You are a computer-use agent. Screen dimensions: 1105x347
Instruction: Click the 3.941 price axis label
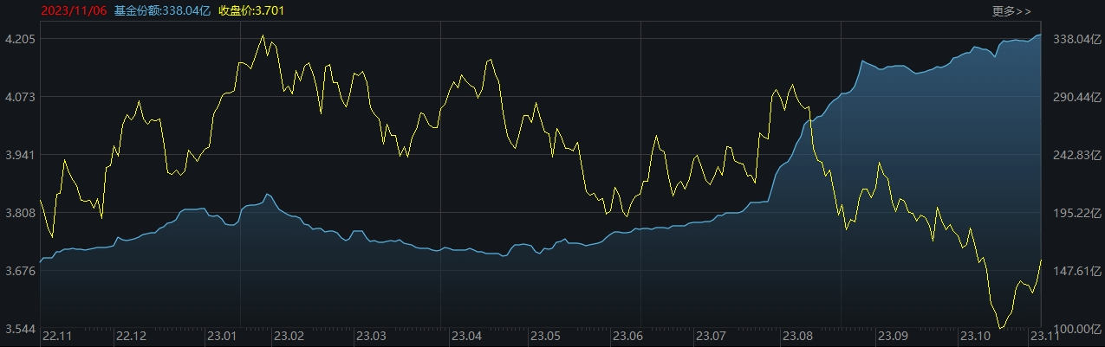(x=19, y=155)
